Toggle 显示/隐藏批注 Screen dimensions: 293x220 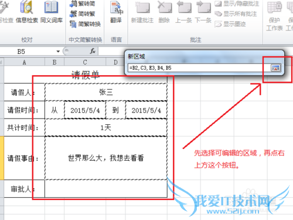237,4
